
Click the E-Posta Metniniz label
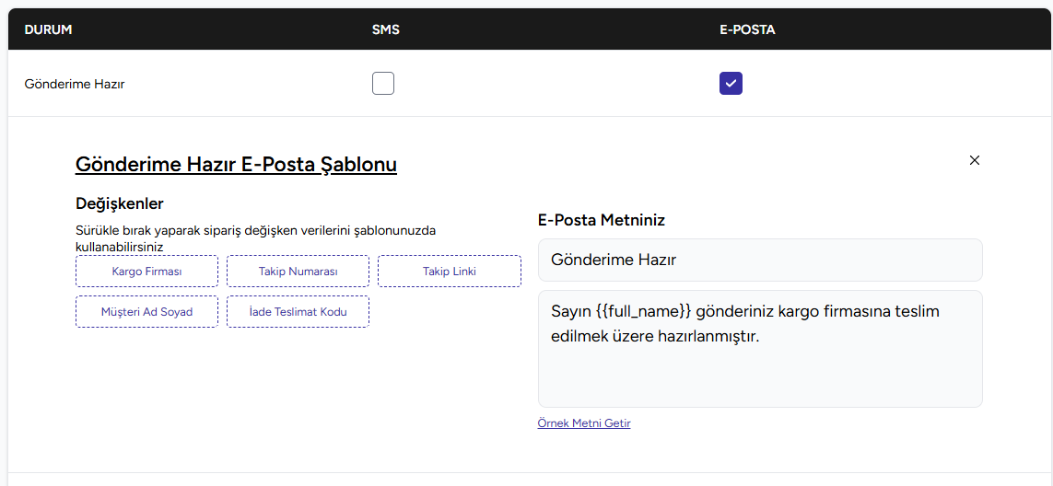(x=602, y=220)
